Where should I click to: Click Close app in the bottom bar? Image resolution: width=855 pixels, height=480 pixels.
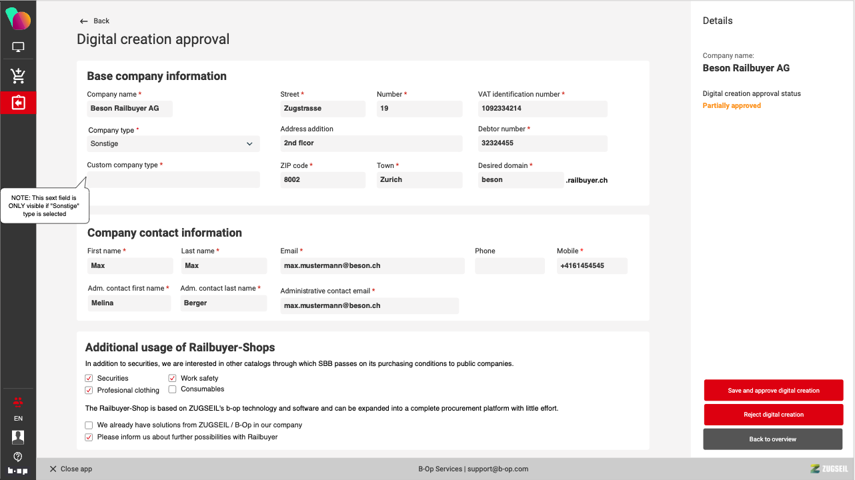point(71,469)
